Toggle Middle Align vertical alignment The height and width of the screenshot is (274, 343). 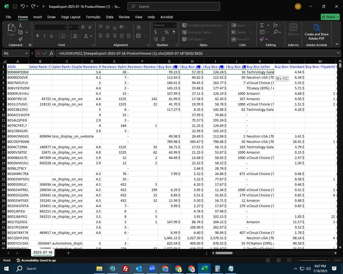(x=108, y=27)
